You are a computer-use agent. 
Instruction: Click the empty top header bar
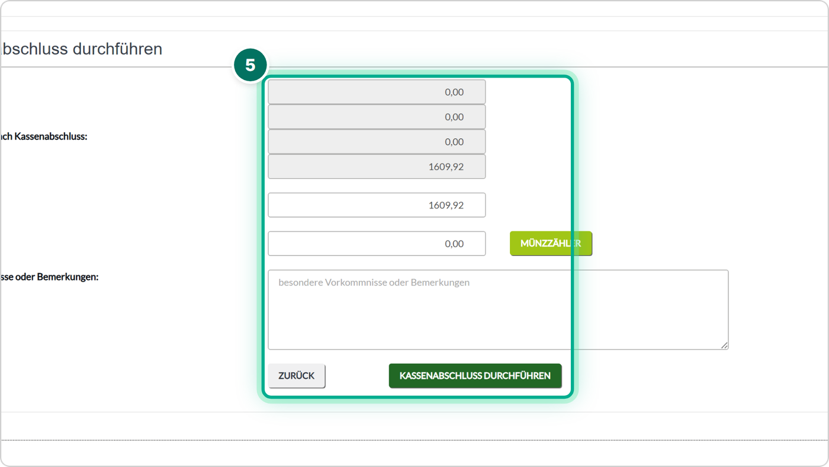click(415, 24)
